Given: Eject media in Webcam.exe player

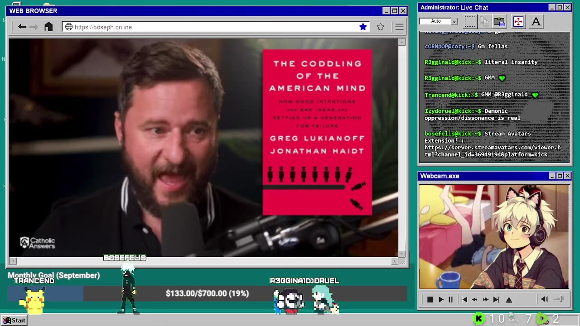Looking at the screenshot, I should click(x=509, y=299).
